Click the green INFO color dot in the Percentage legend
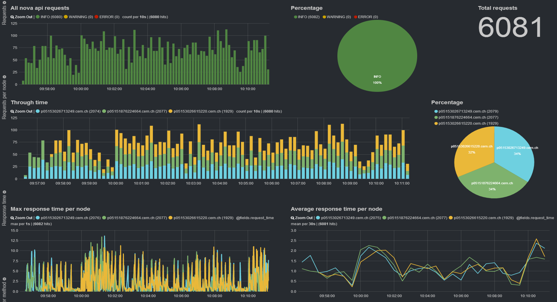 (295, 17)
